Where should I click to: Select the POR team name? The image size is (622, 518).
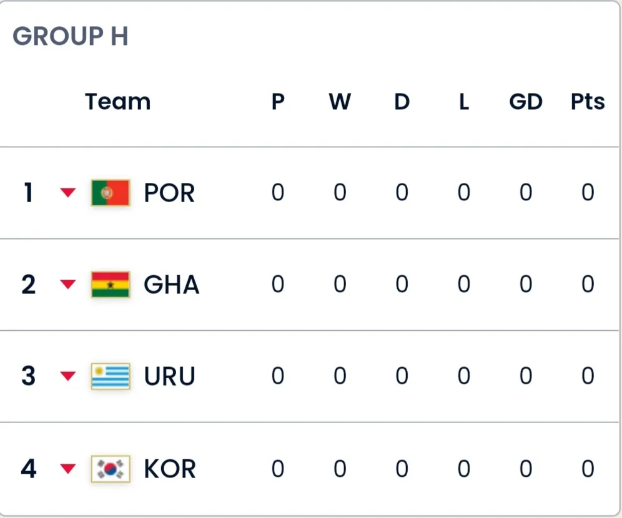tap(169, 193)
